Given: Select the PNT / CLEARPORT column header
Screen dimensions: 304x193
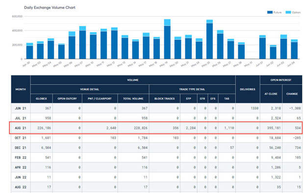Looking at the screenshot, I should click(x=100, y=99).
